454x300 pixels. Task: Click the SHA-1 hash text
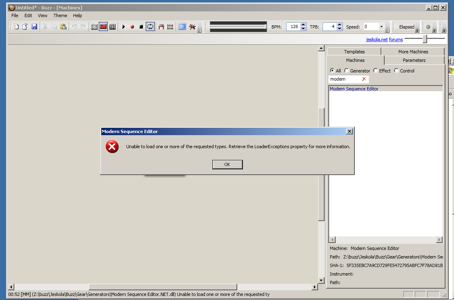point(395,266)
